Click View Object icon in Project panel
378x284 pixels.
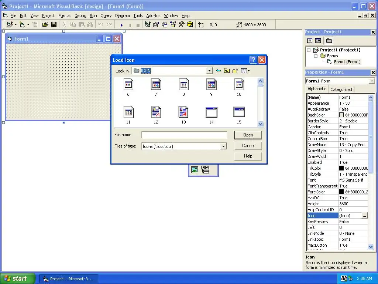tap(318, 41)
